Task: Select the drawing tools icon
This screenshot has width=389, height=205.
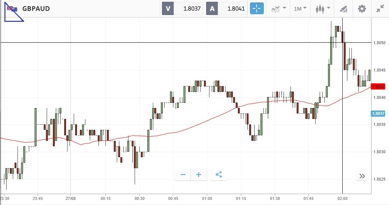Action: click(x=343, y=8)
